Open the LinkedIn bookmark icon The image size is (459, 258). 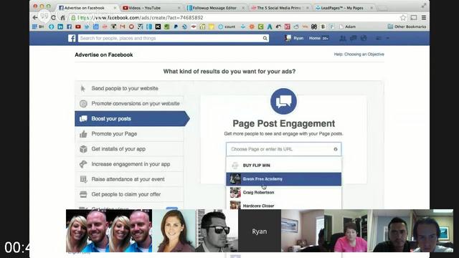(x=60, y=27)
